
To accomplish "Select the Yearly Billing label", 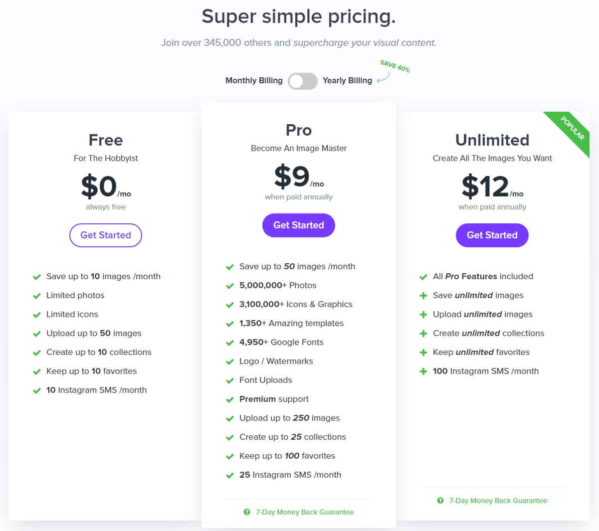I will point(347,81).
